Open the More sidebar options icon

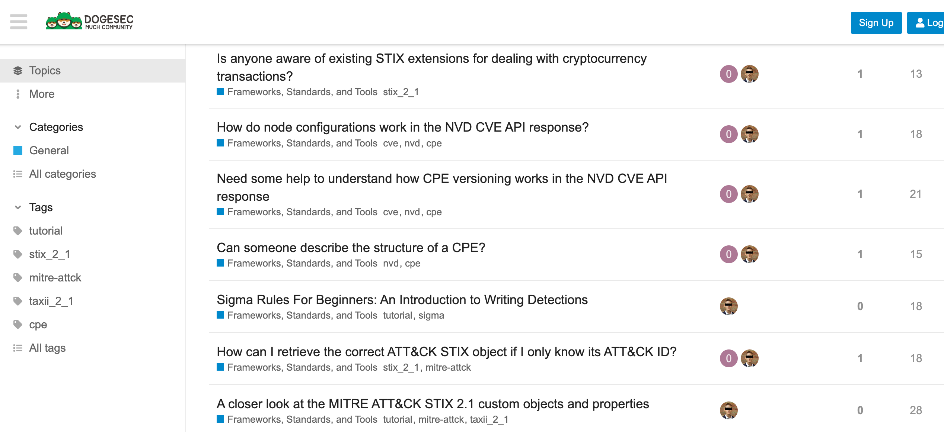tap(17, 94)
